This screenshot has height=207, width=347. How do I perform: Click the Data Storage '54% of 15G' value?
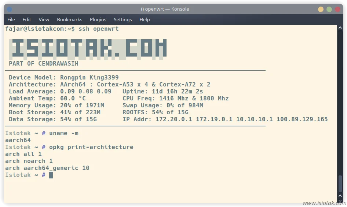[x=78, y=119]
